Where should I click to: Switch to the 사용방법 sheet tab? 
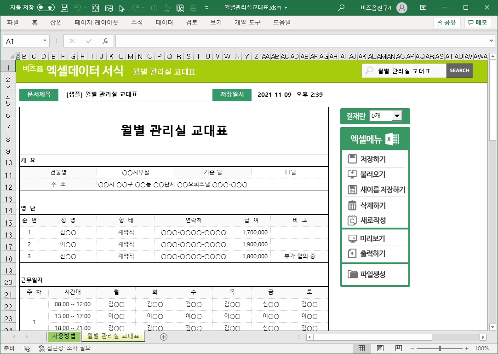pyautogui.click(x=64, y=337)
